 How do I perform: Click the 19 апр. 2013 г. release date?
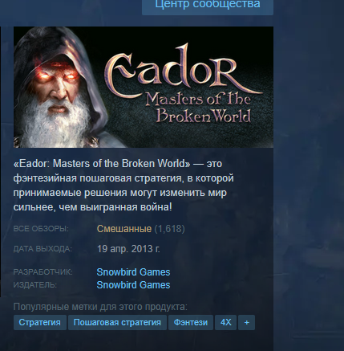tap(128, 249)
